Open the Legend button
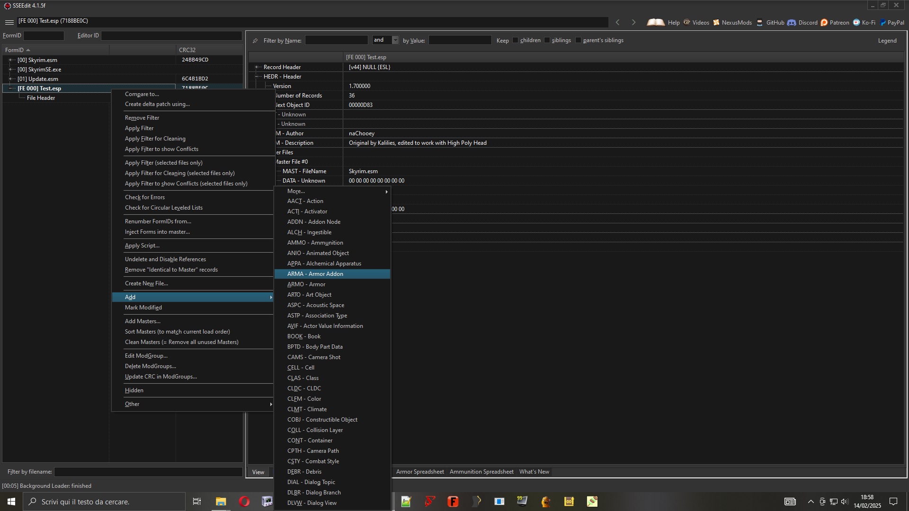 887,41
